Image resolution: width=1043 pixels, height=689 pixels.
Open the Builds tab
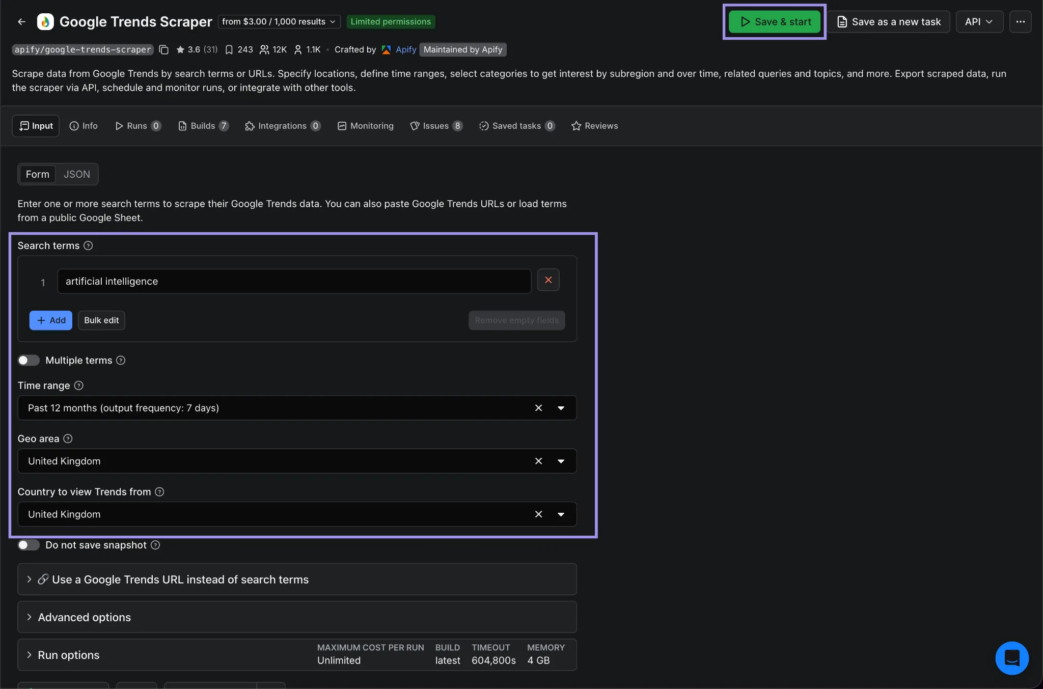tap(203, 126)
